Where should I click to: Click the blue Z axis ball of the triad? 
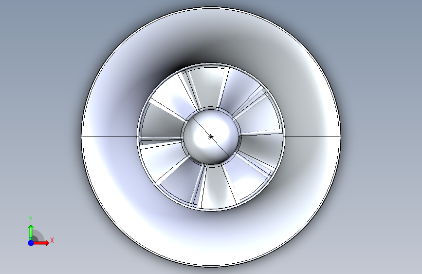[31, 243]
